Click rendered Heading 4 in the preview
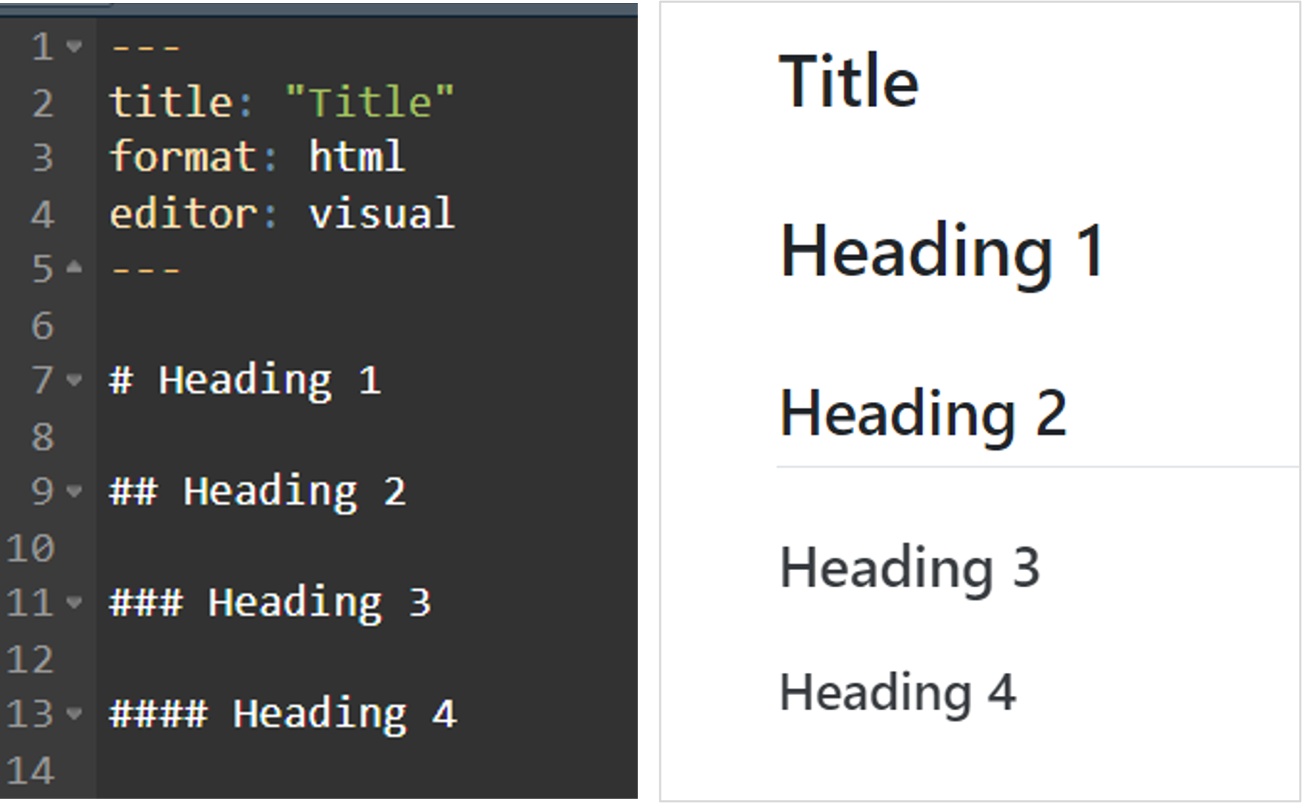The image size is (1302, 803). 897,692
